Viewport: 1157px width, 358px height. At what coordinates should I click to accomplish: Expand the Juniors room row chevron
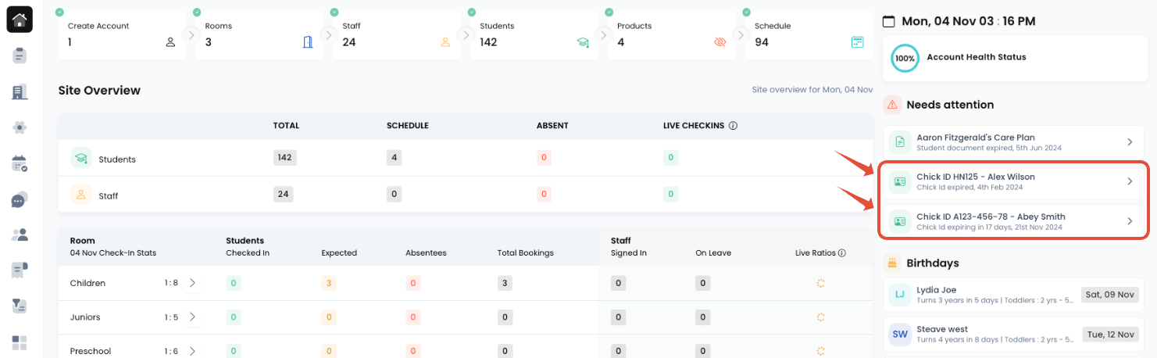pos(192,317)
